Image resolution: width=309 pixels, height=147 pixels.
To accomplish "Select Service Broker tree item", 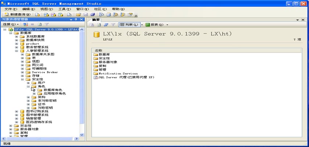I will pyautogui.click(x=45, y=72).
